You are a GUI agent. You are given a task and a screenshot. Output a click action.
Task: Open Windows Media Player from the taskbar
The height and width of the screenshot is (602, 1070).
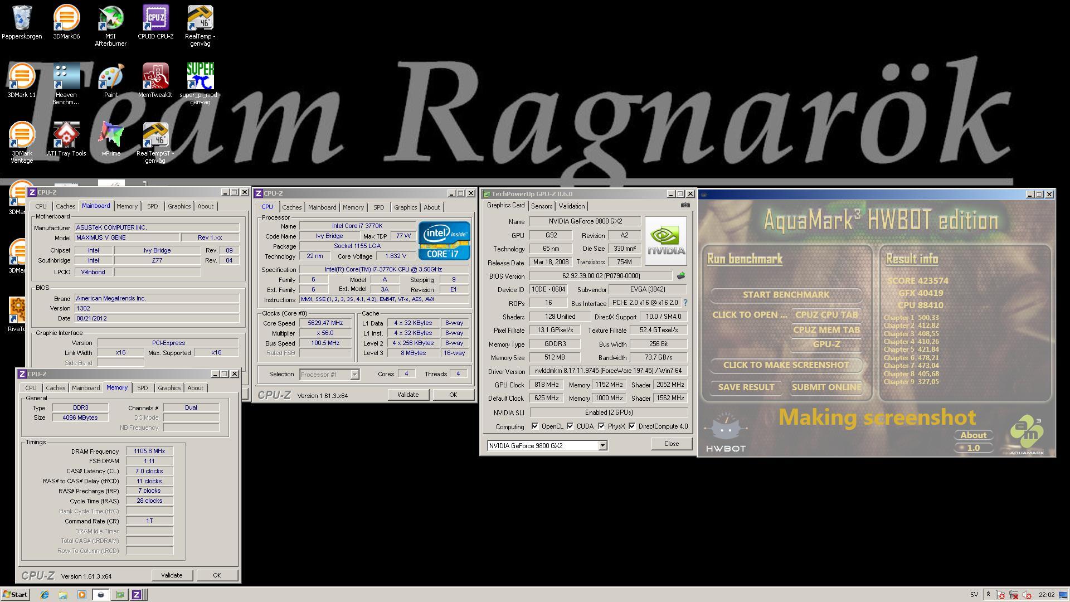(81, 595)
